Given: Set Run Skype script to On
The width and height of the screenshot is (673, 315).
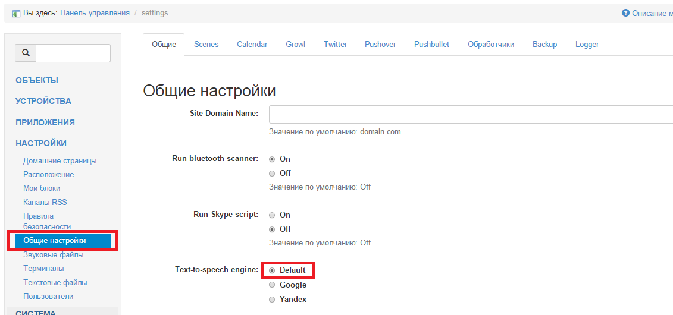Looking at the screenshot, I should [272, 215].
